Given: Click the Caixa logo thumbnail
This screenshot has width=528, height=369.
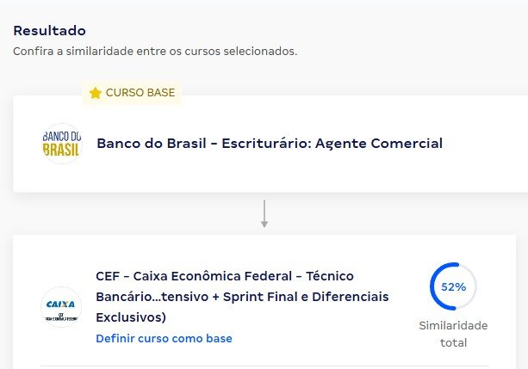Looking at the screenshot, I should click(61, 307).
